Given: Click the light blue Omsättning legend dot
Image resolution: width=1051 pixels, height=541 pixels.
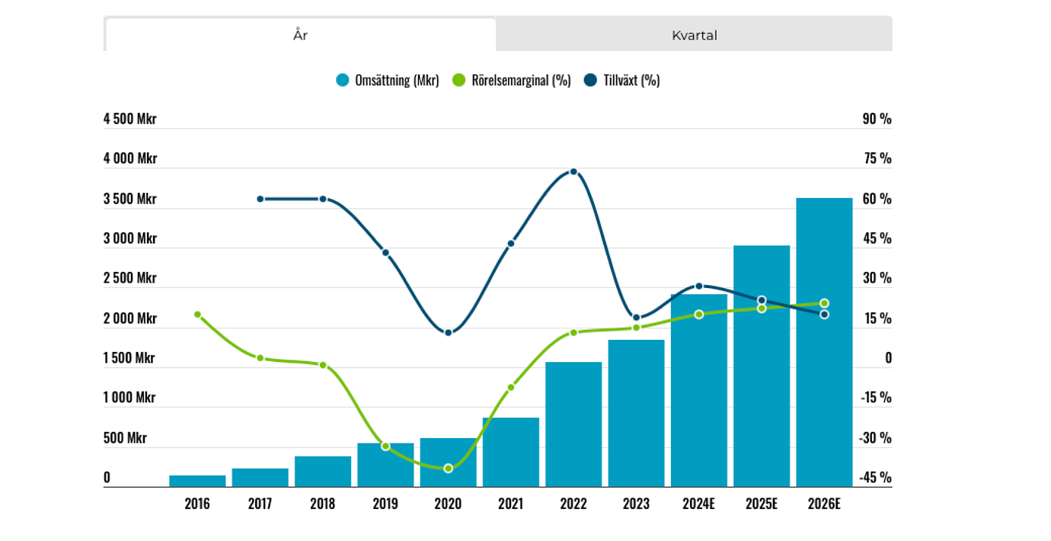Looking at the screenshot, I should [343, 80].
